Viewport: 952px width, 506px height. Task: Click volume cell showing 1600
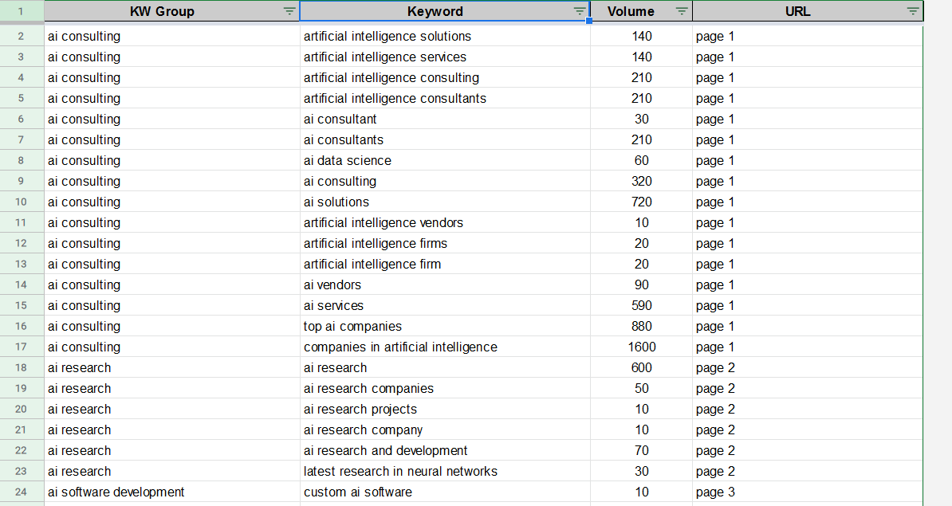point(641,347)
